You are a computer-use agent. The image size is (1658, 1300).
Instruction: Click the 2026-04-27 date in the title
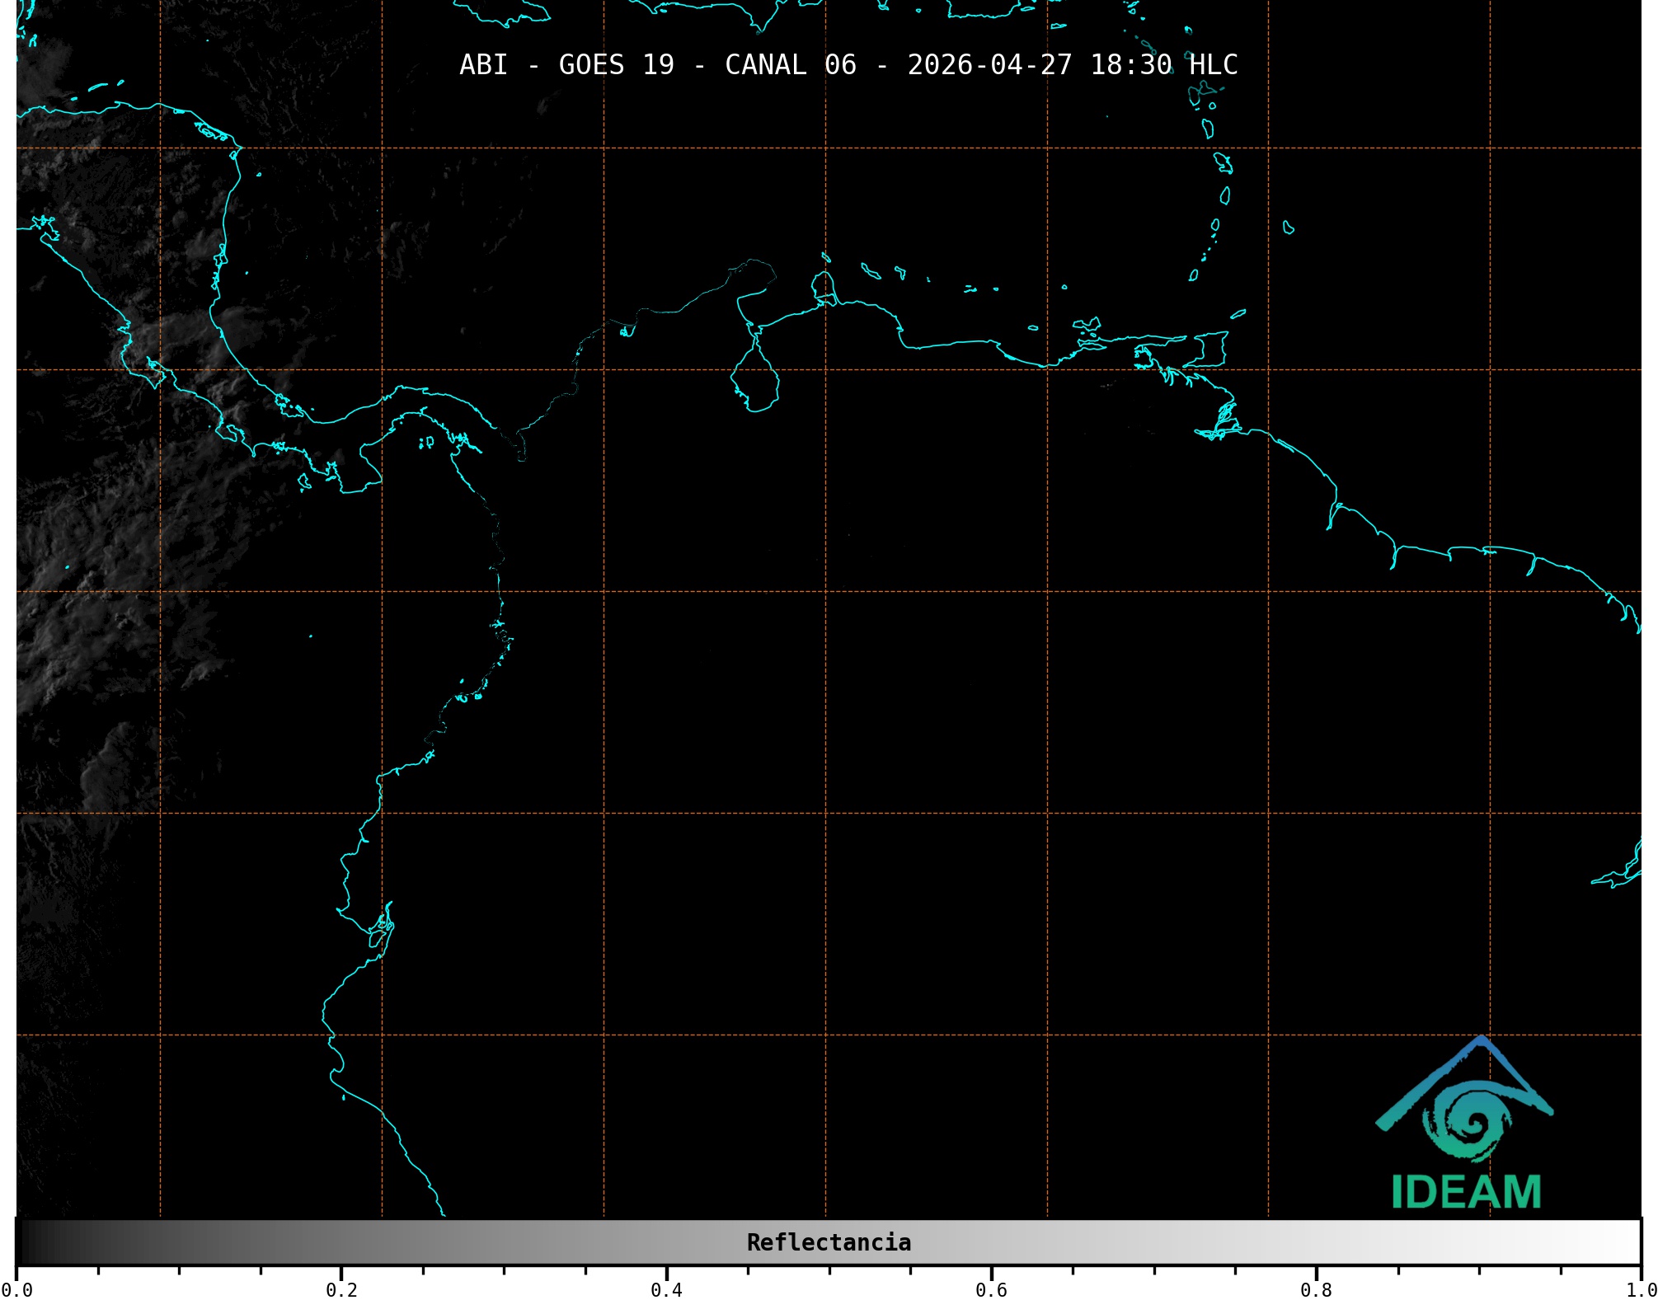[x=989, y=64]
